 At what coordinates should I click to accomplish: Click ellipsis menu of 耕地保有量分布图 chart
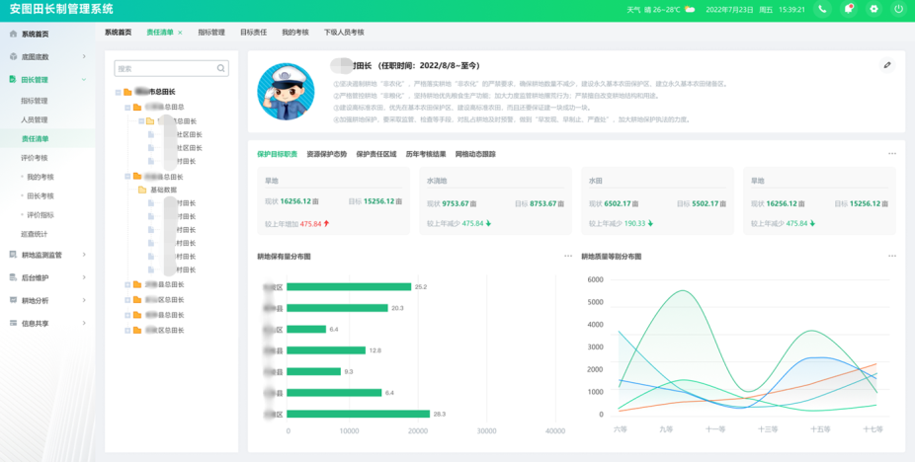click(568, 257)
